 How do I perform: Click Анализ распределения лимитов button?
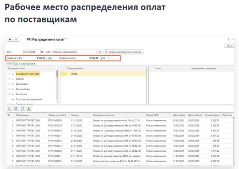123,52
